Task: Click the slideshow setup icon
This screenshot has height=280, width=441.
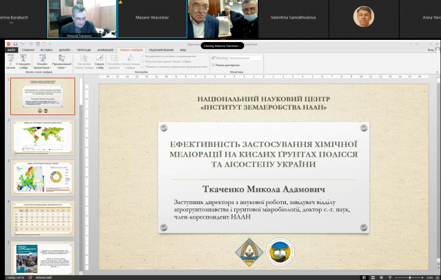Action: click(x=83, y=60)
